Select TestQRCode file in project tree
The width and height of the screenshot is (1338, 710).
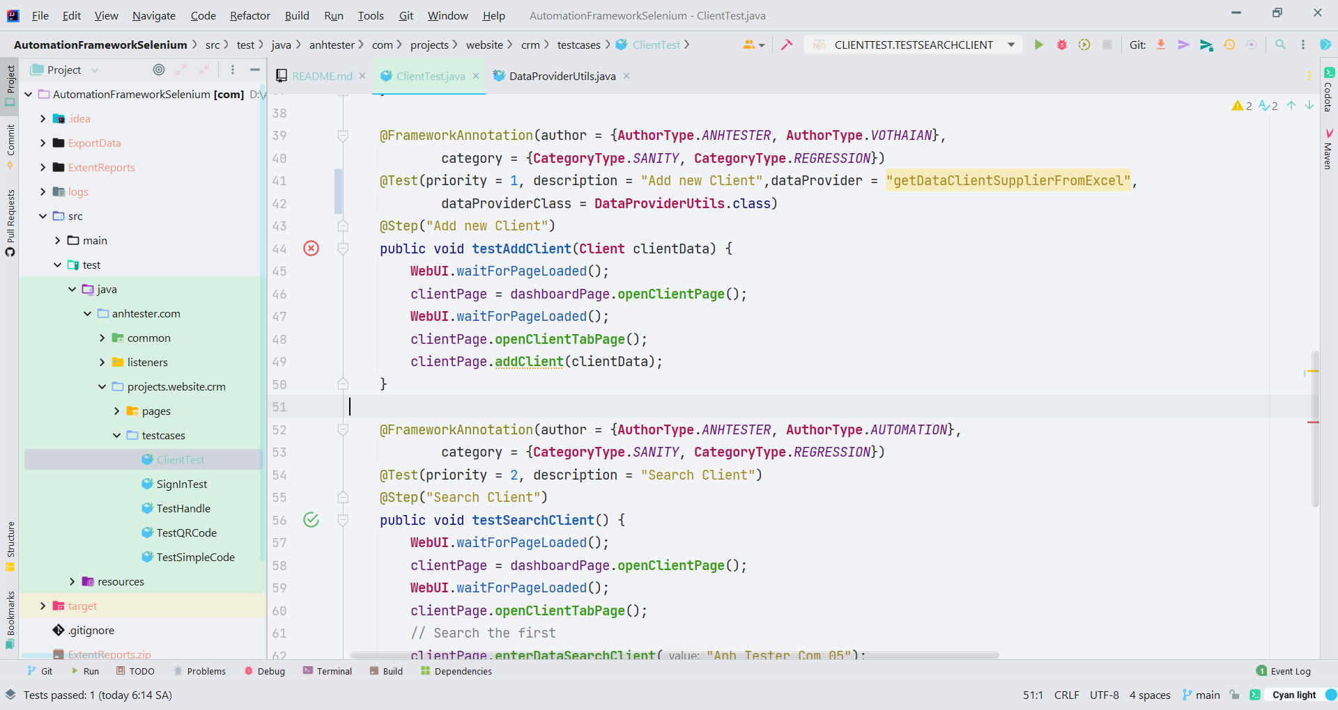[x=186, y=532]
